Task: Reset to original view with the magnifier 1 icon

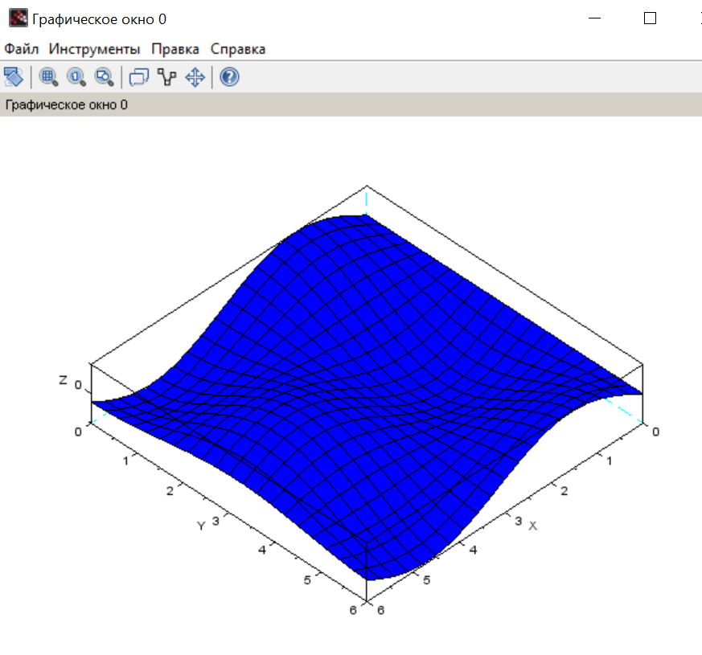Action: coord(76,77)
